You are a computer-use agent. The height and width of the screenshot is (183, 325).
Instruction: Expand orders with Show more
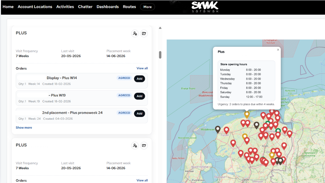coord(24,127)
